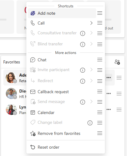Click info icon next to Redirect
Image resolution: width=127 pixels, height=156 pixels.
[83, 81]
